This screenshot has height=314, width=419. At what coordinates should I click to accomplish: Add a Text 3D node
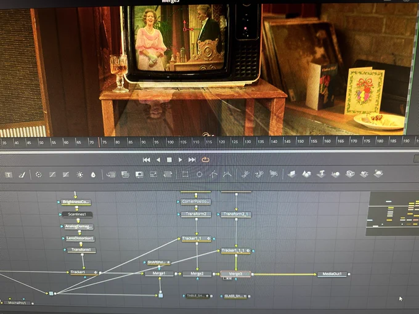pos(321,174)
